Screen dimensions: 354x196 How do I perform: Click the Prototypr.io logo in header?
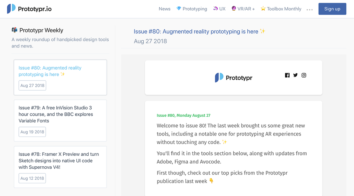(x=29, y=9)
